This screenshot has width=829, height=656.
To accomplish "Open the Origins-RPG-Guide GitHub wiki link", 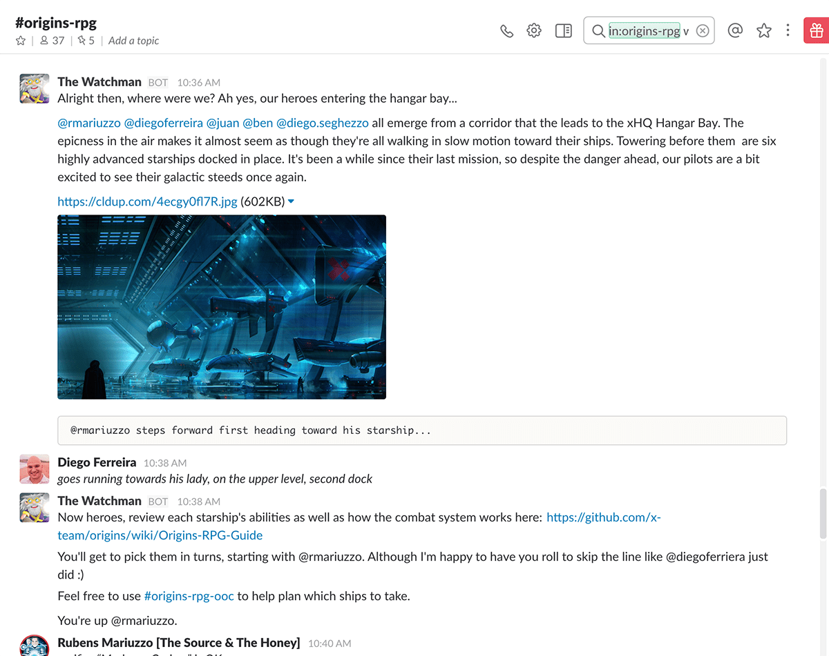I will click(359, 526).
